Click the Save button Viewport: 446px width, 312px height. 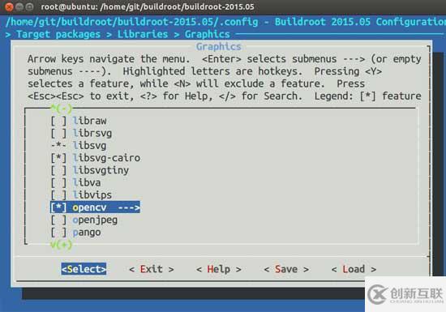[286, 269]
